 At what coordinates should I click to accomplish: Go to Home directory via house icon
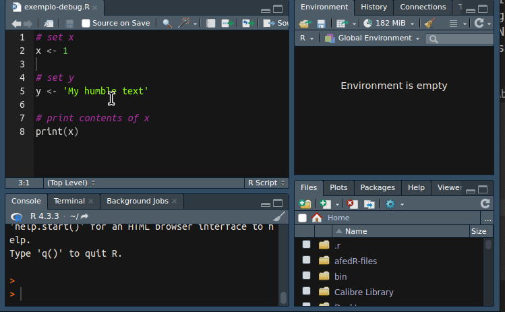(x=316, y=218)
